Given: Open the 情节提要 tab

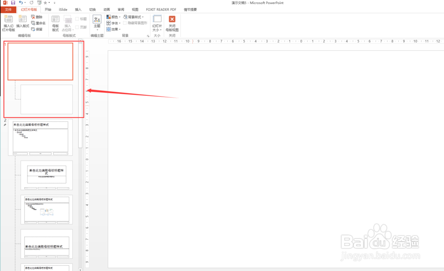Looking at the screenshot, I should point(190,9).
